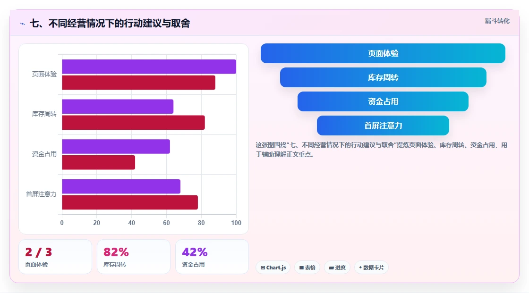Select the 页面体验 funnel stage

click(x=383, y=53)
